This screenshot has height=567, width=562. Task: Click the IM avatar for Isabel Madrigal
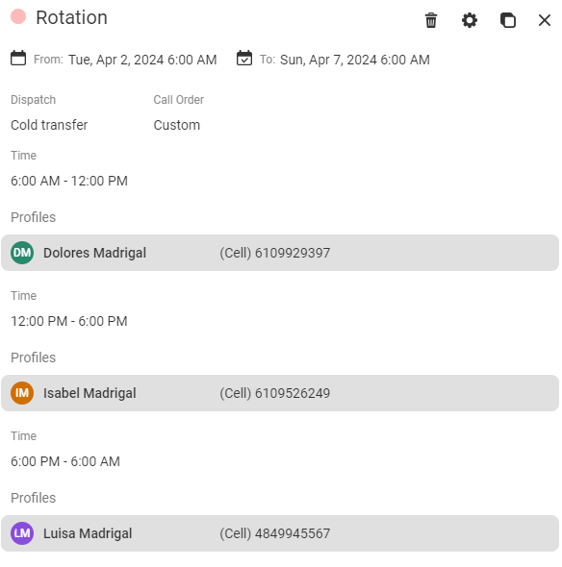[22, 393]
